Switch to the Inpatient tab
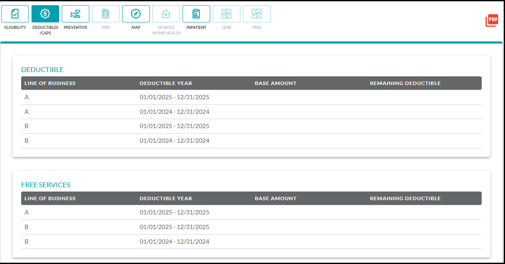The height and width of the screenshot is (264, 505). point(196,13)
